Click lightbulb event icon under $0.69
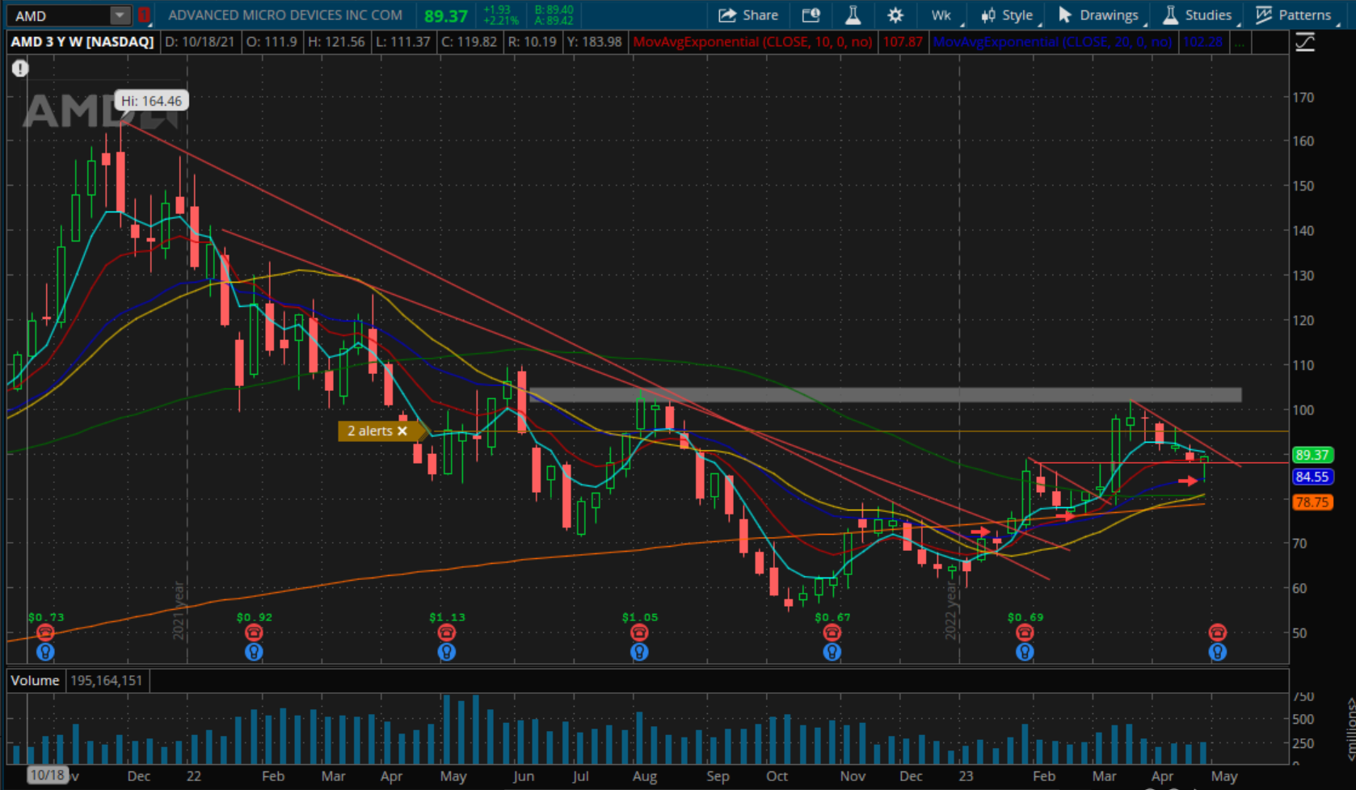This screenshot has width=1356, height=790. coord(1025,652)
